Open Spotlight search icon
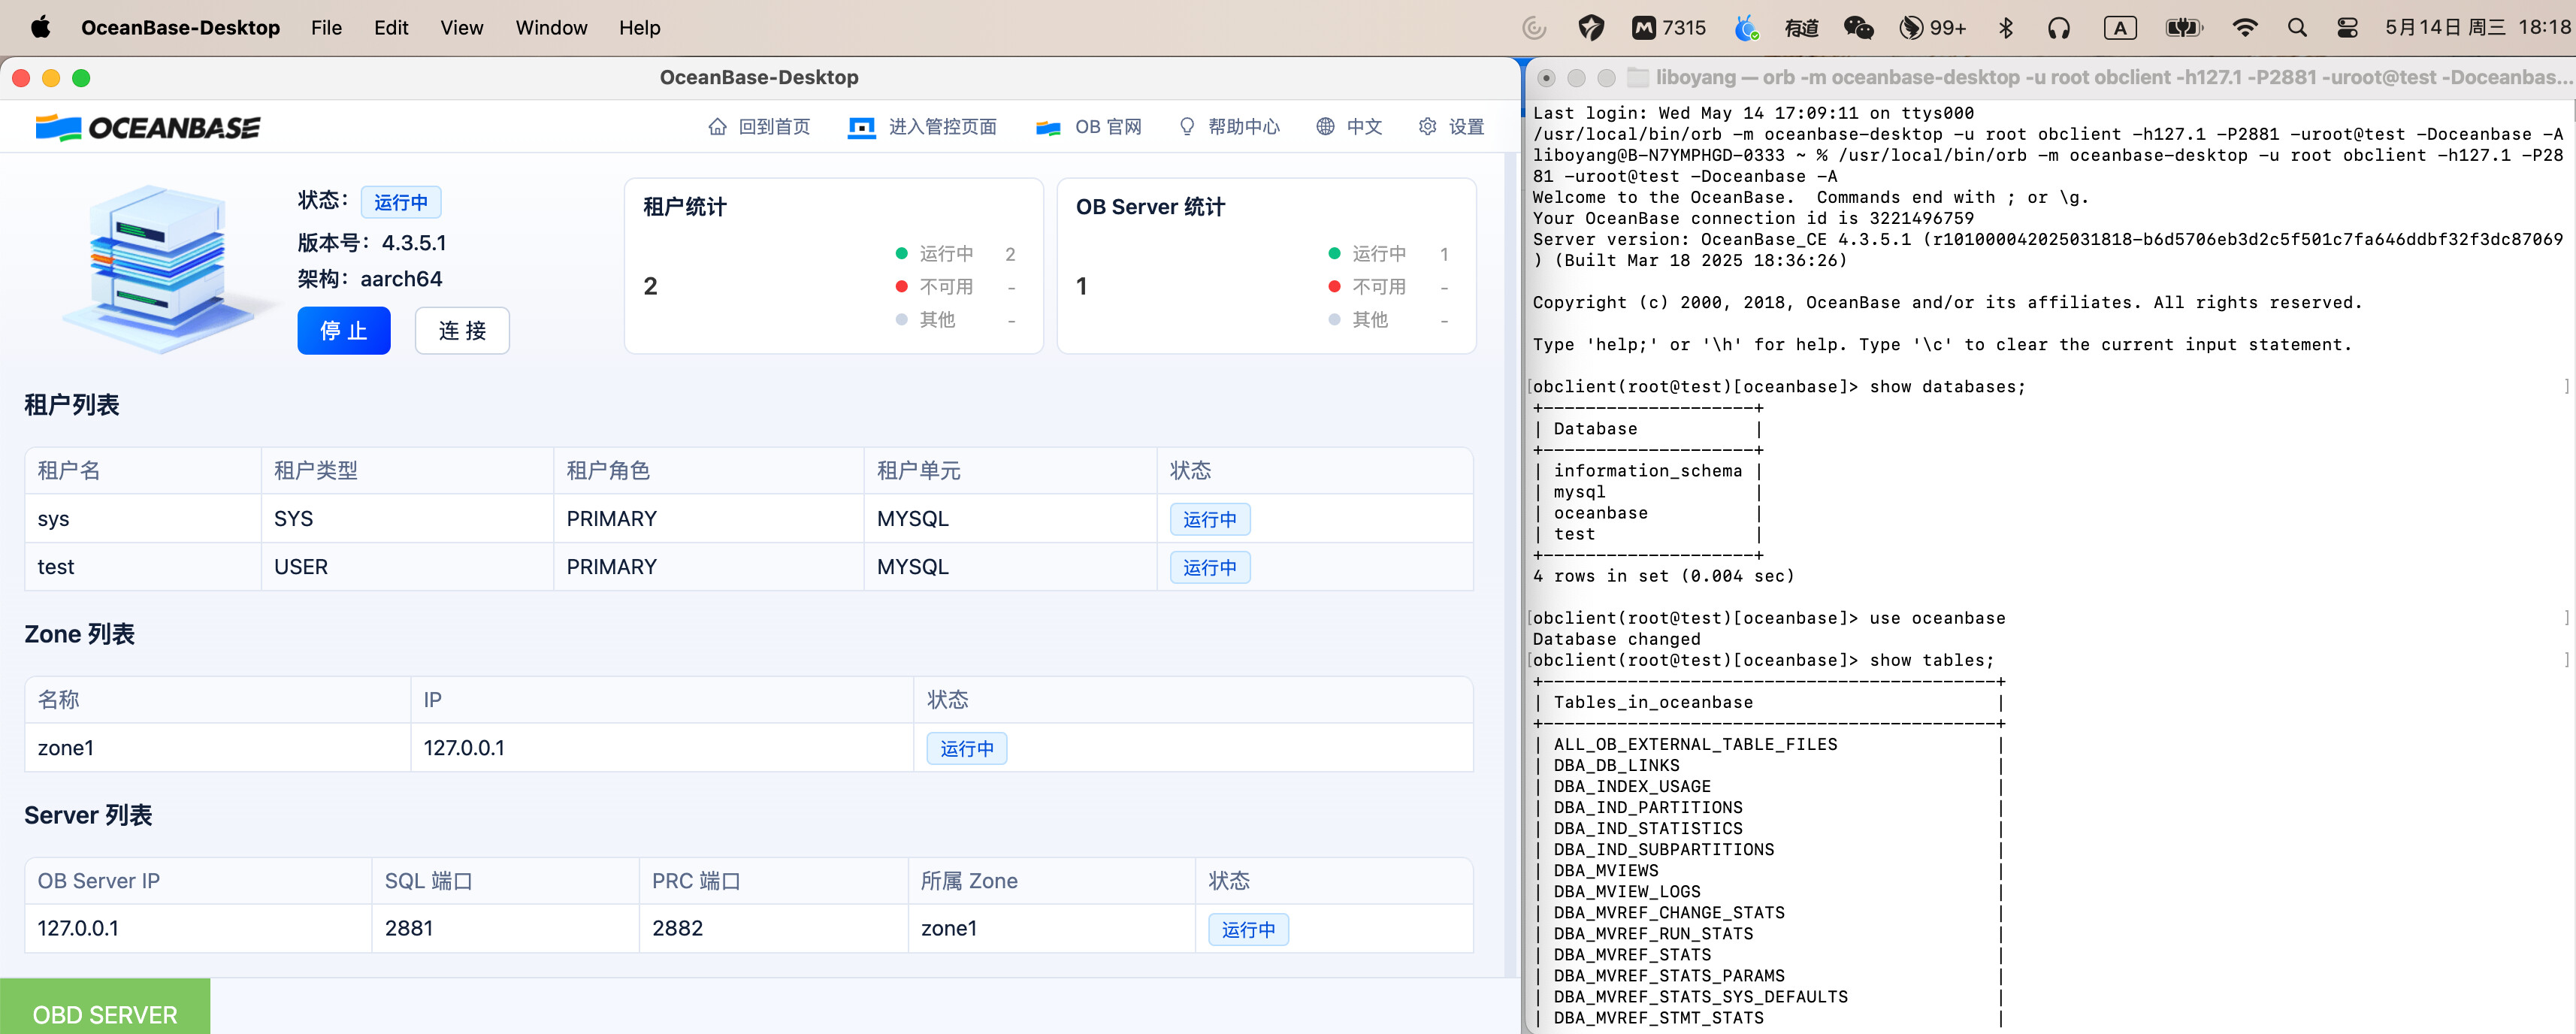This screenshot has height=1034, width=2576. pyautogui.click(x=2297, y=28)
